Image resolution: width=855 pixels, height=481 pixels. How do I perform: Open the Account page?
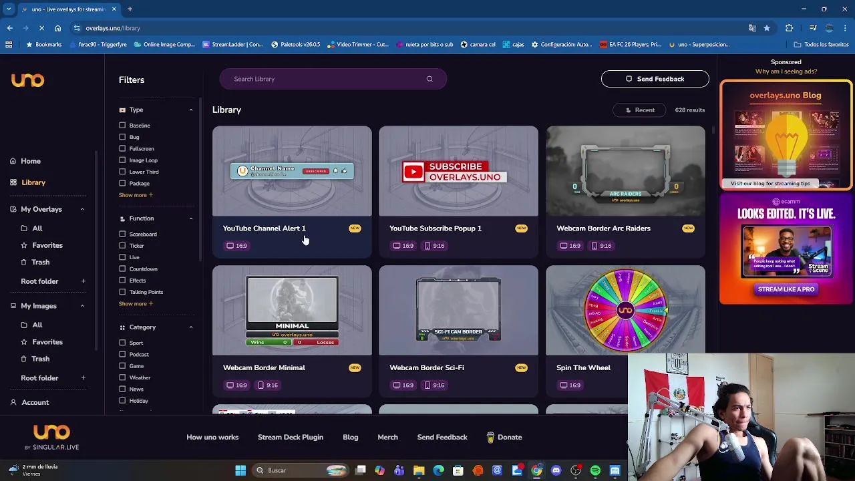pos(29,402)
